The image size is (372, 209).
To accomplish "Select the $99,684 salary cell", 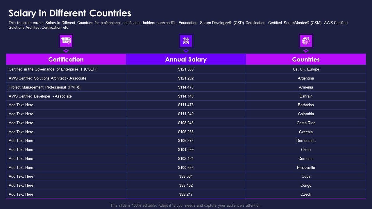I will tap(186, 176).
